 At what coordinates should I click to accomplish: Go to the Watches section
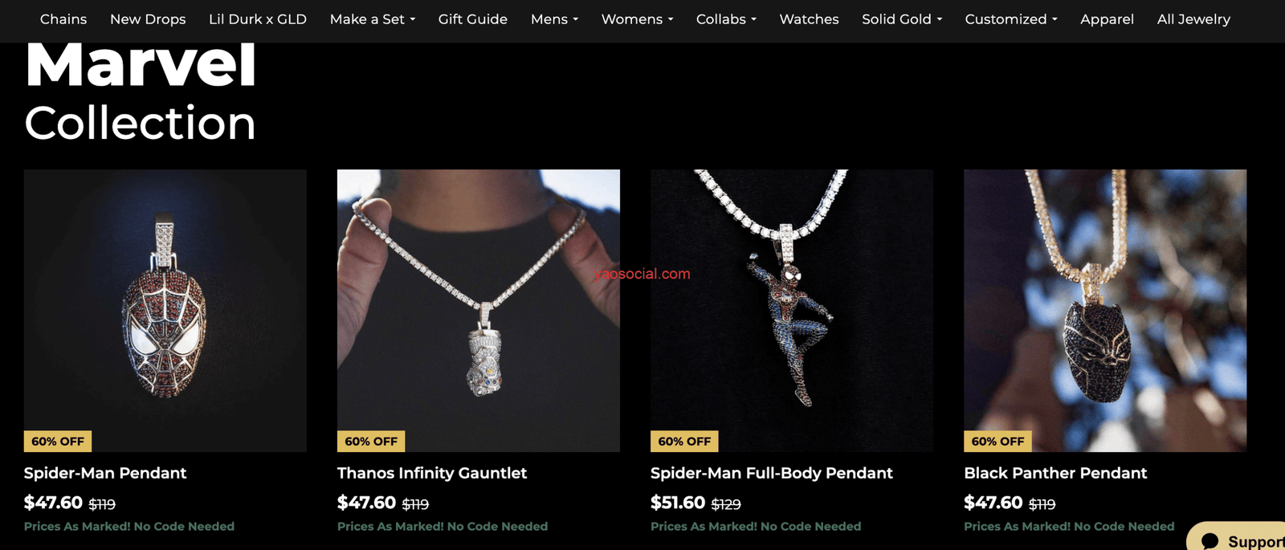tap(809, 19)
